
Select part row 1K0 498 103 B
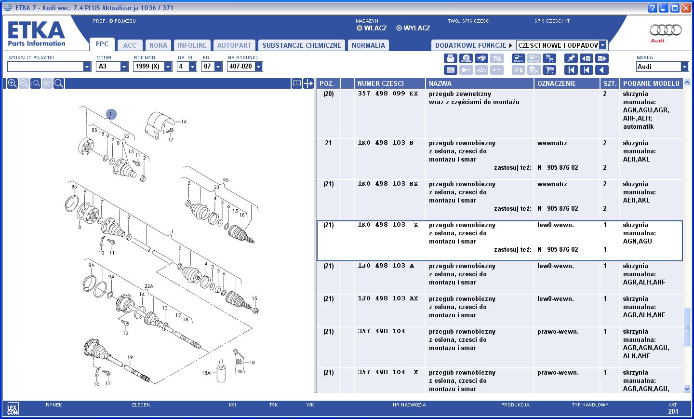[499, 159]
